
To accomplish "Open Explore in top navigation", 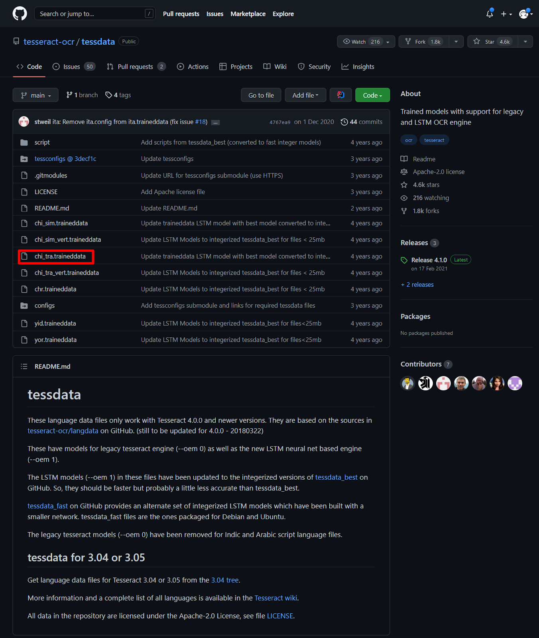I will coord(283,14).
